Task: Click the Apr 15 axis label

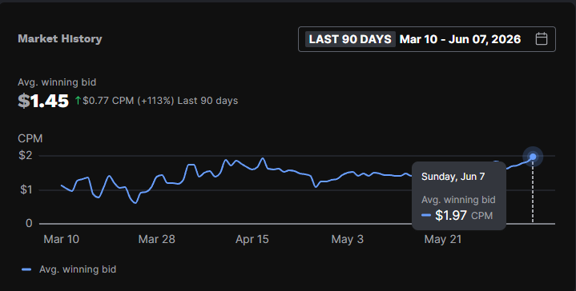Action: [x=252, y=239]
